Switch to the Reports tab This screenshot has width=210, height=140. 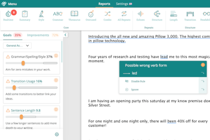point(104,4)
